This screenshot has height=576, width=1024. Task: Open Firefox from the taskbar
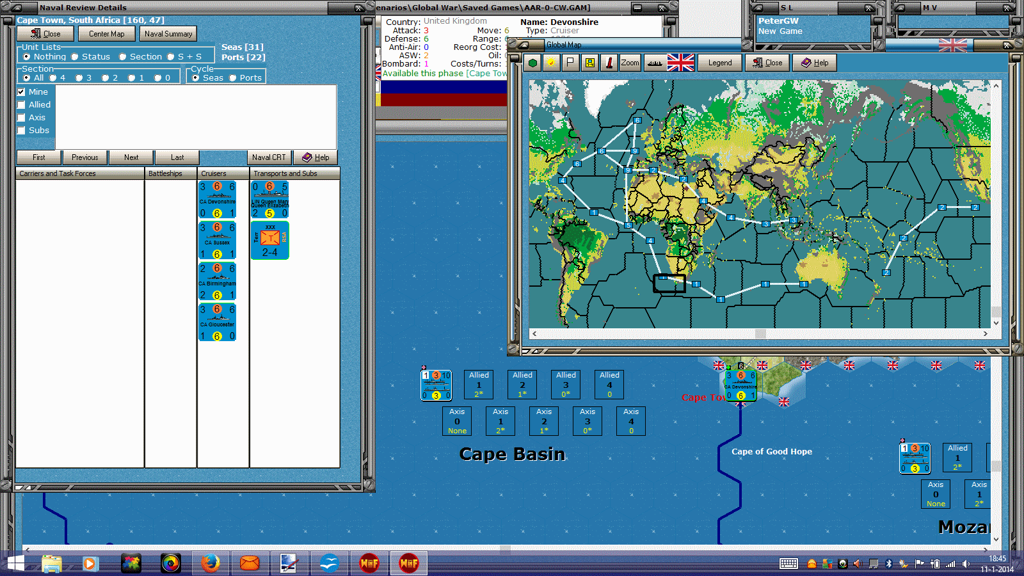pos(210,563)
